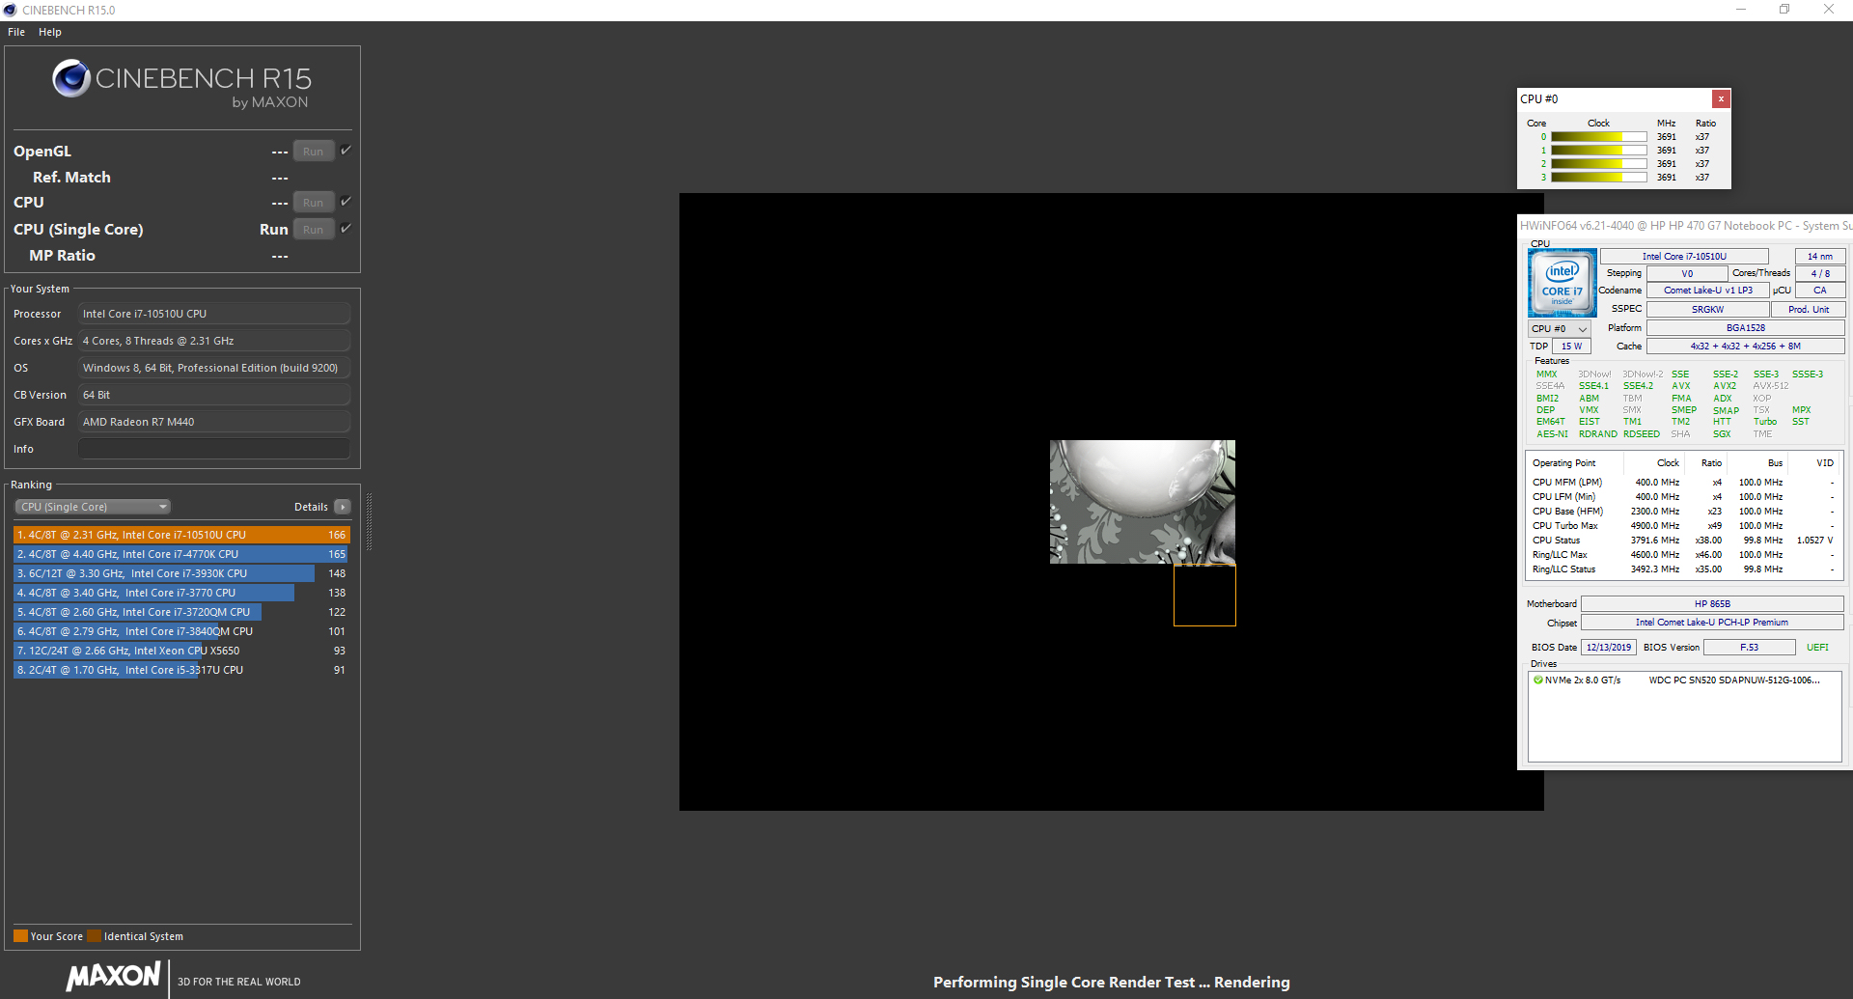Click the Core 0 clock bar
1853x999 pixels.
pos(1598,137)
